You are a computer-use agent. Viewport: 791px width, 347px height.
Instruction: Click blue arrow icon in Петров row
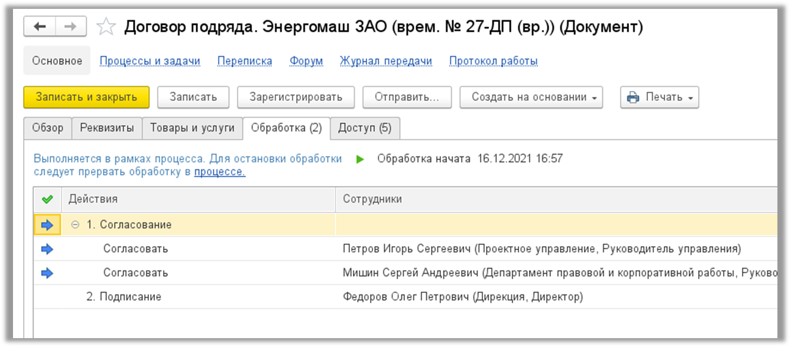[x=47, y=249]
